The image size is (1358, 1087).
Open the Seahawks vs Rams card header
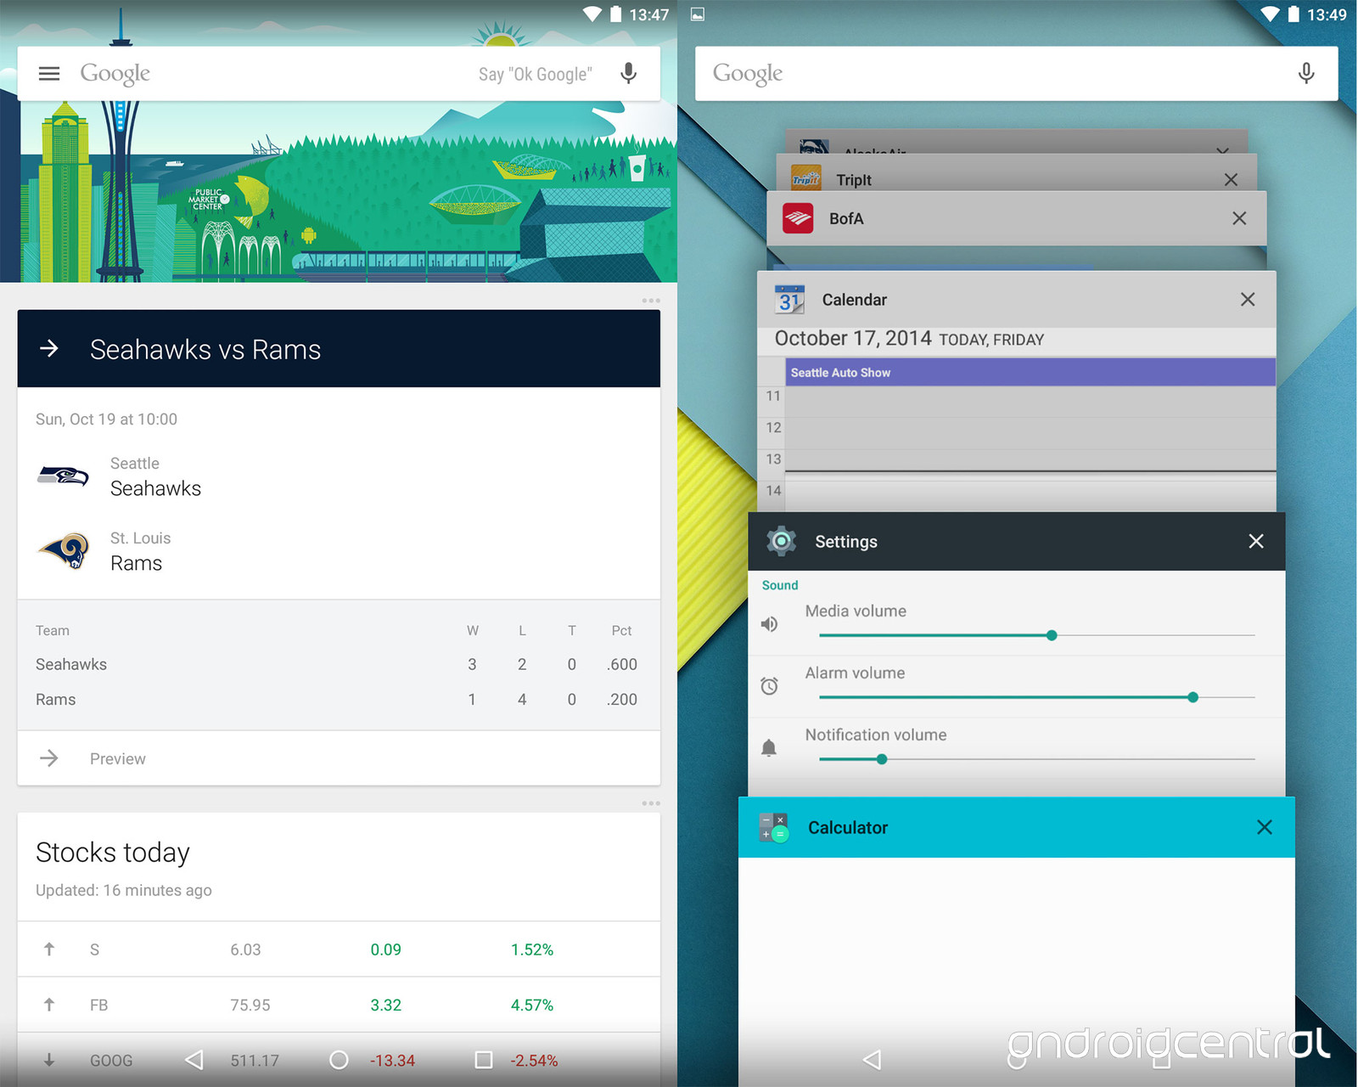[x=339, y=349]
